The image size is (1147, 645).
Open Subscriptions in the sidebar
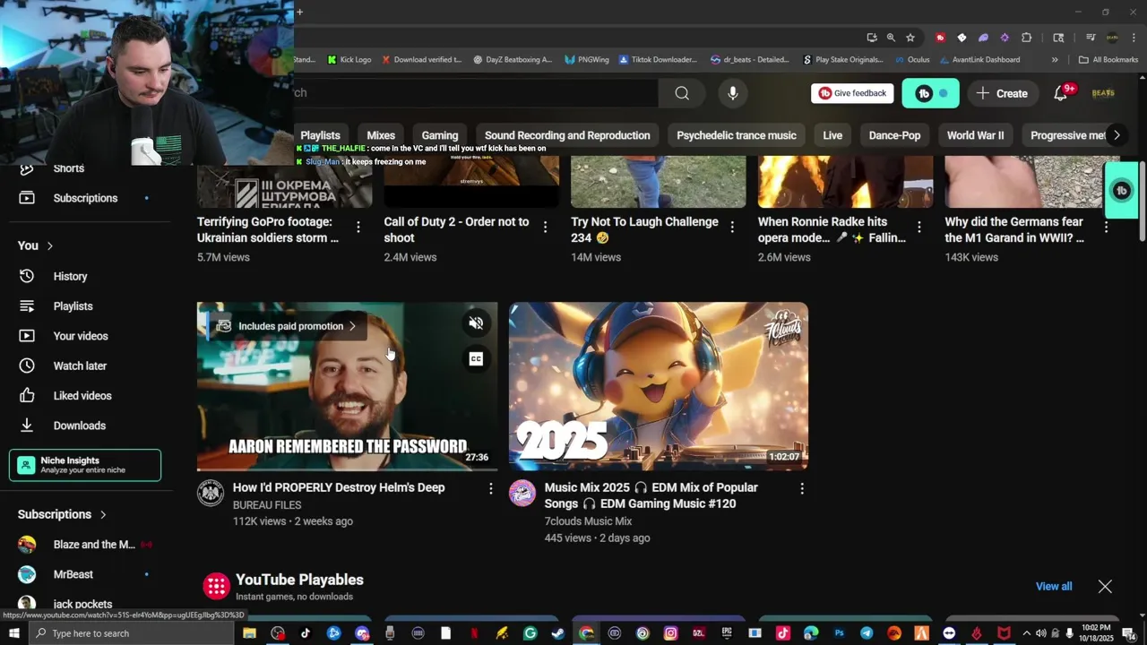coord(85,198)
